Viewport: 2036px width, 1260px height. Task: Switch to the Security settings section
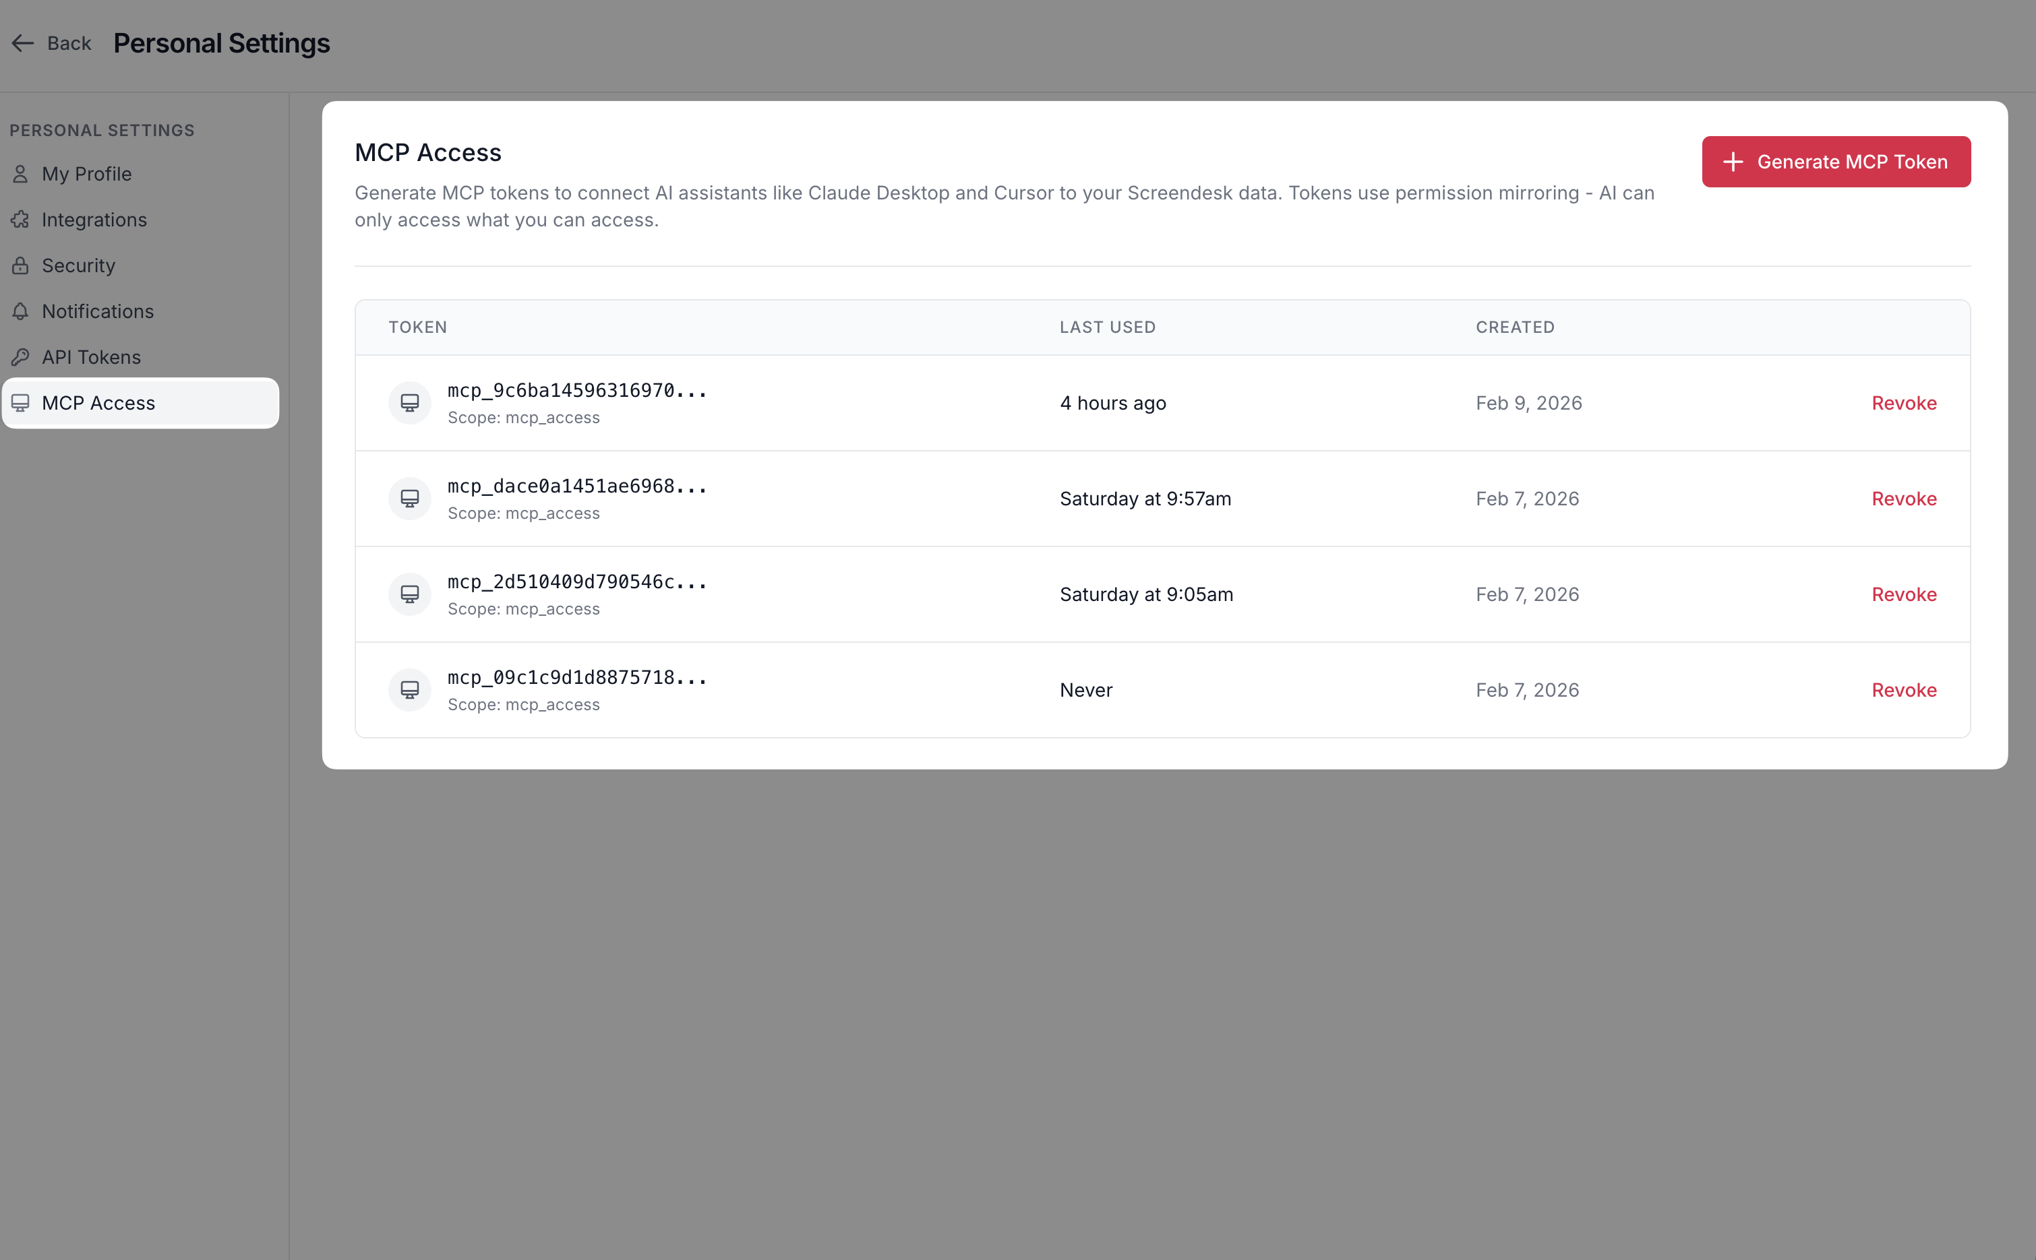pos(78,266)
